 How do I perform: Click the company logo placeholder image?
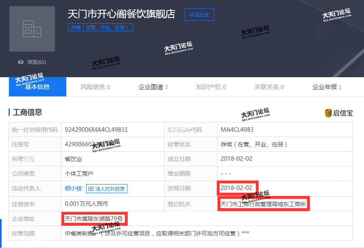(x=32, y=29)
